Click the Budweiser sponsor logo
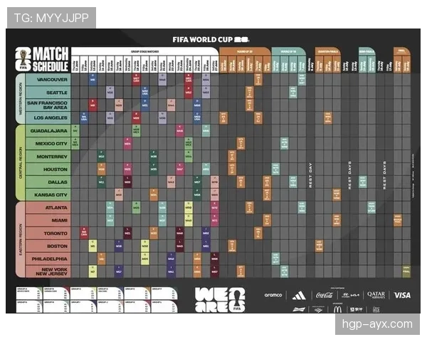 coord(299,309)
